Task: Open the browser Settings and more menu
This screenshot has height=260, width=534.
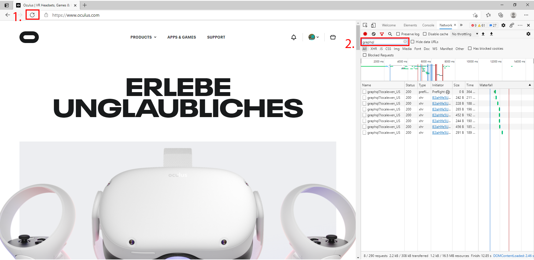Action: point(526,15)
